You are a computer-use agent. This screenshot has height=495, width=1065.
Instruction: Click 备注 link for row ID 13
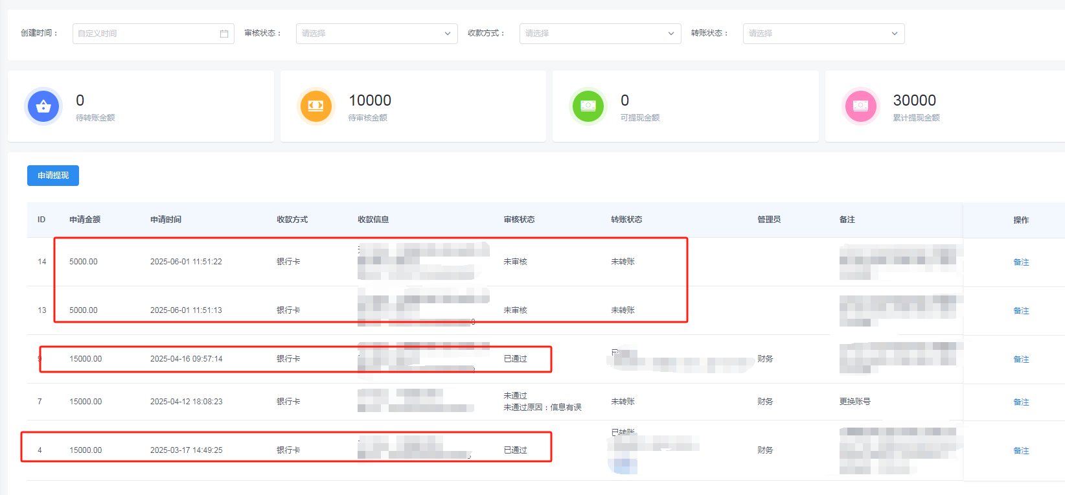tap(1021, 311)
